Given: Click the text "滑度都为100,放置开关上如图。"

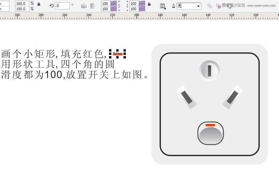Looking at the screenshot, I should click(x=75, y=75).
